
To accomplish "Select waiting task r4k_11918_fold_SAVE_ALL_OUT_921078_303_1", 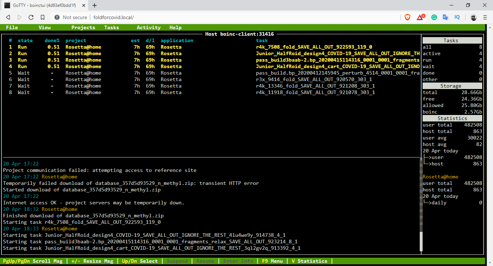I will tap(211, 92).
